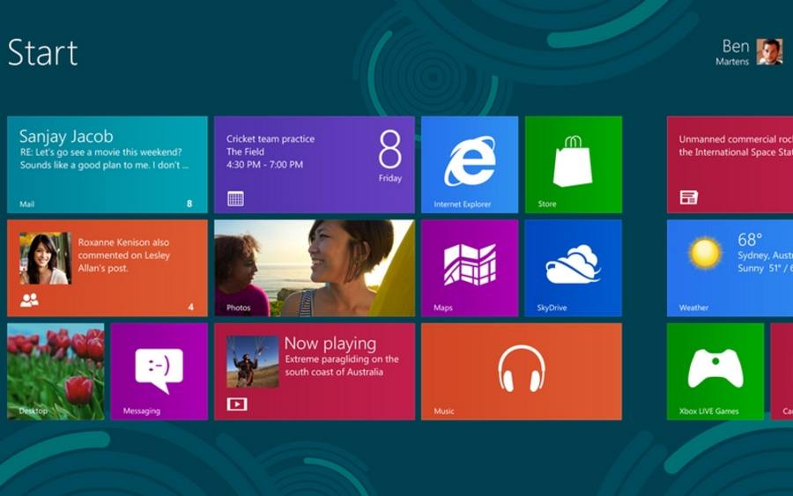Open the Photos tile

point(314,268)
